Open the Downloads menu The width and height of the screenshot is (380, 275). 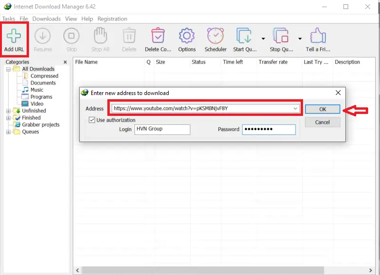[46, 19]
